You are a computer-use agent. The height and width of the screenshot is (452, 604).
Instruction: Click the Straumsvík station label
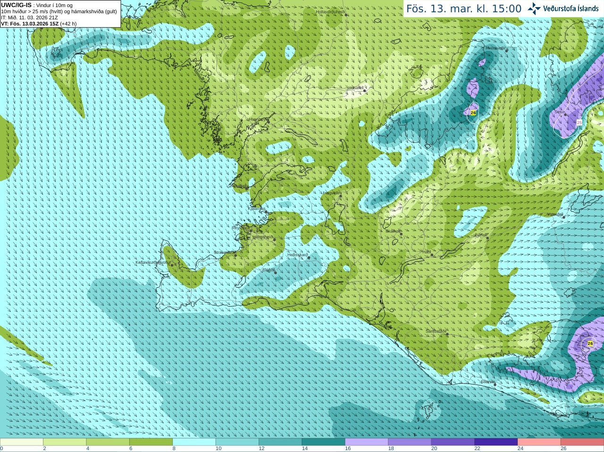(224, 252)
